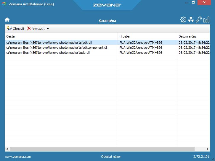The height and width of the screenshot is (161, 215).
Task: Click threat name in lsfsdk.dll row
Action: tap(141, 43)
